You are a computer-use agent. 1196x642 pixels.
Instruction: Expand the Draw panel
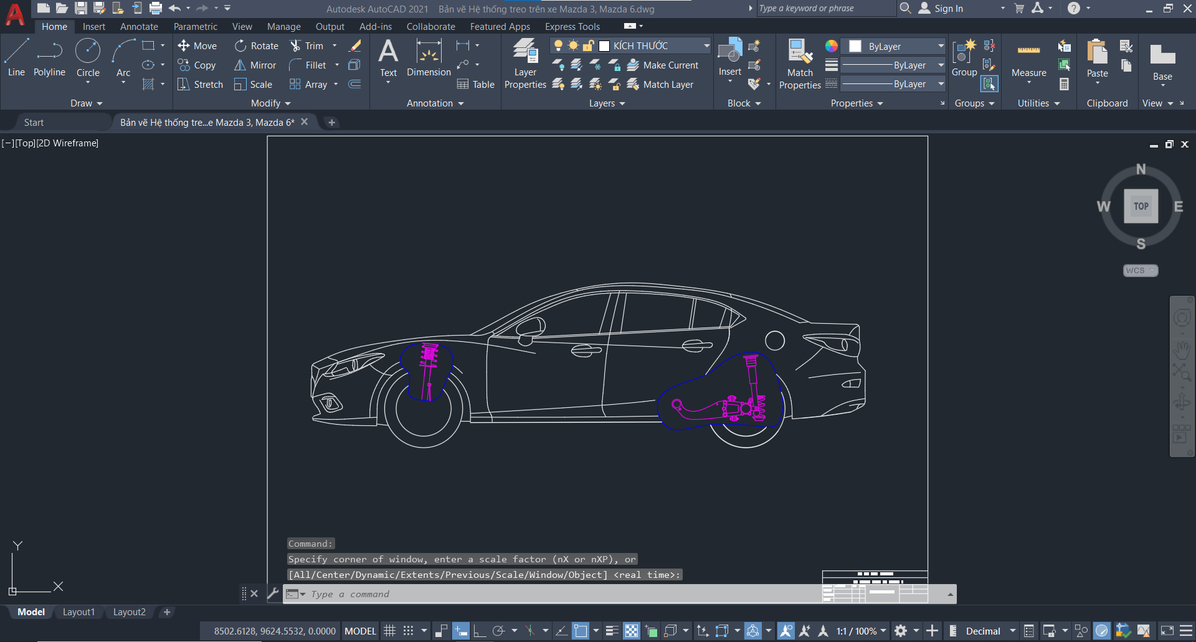click(x=86, y=103)
